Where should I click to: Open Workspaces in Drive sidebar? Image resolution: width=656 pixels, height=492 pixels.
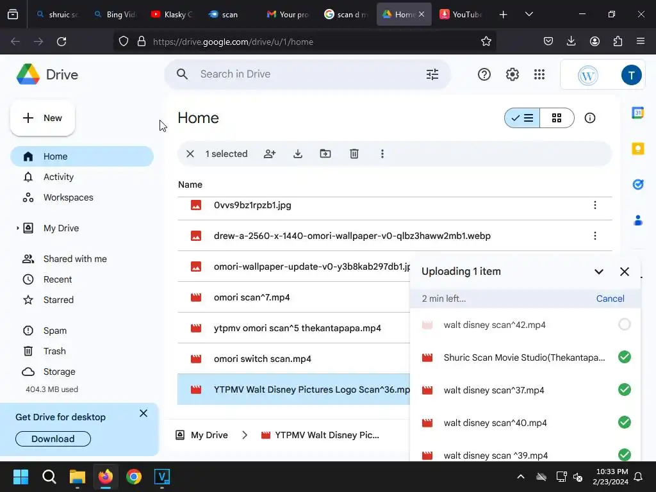point(82,197)
